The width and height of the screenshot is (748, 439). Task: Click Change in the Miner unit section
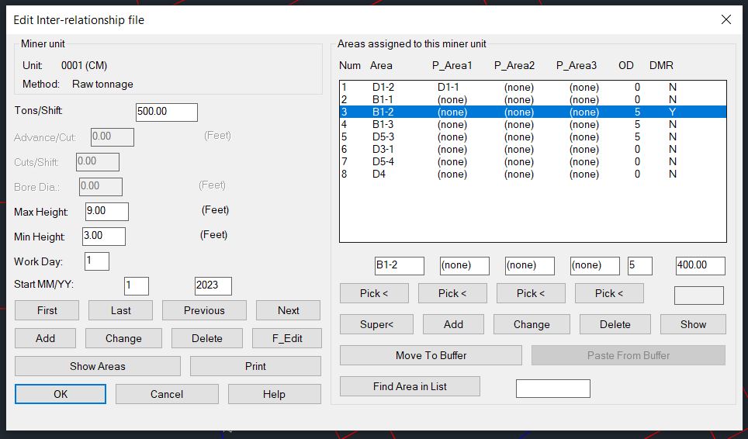pos(123,338)
